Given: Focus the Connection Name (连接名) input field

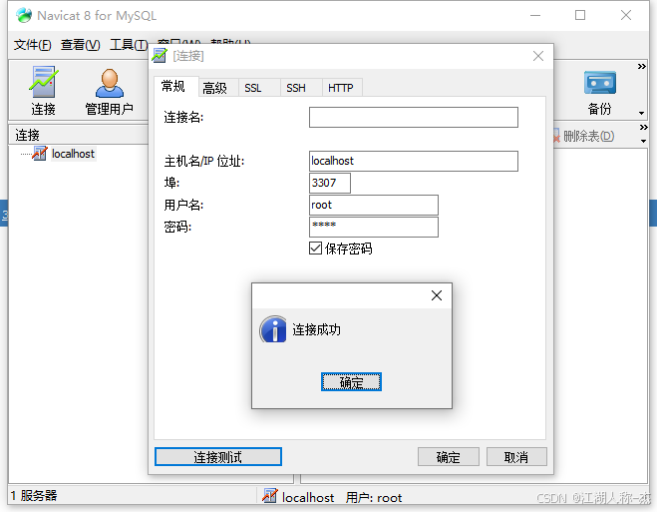Looking at the screenshot, I should pos(414,118).
